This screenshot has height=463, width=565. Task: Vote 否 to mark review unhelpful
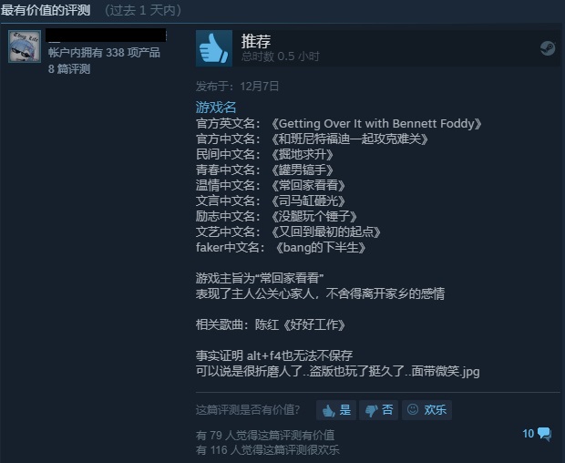379,410
